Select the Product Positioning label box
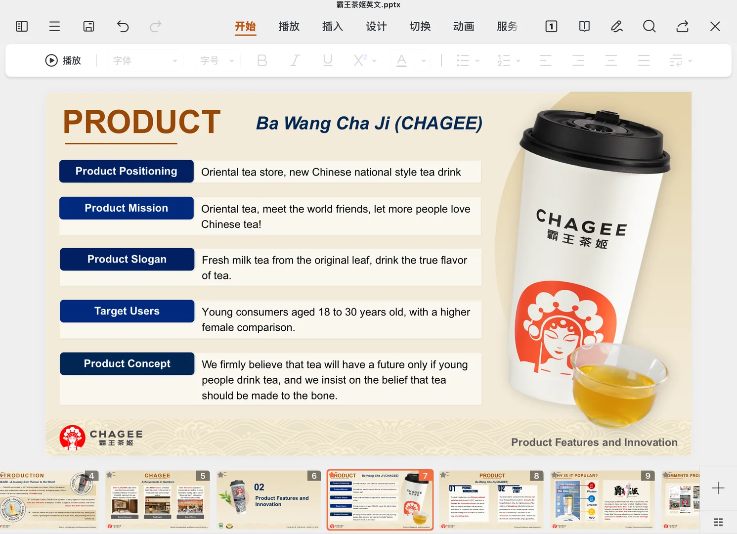The width and height of the screenshot is (737, 534). 127,171
